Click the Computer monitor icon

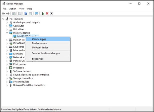pyautogui.click(x=11, y=26)
